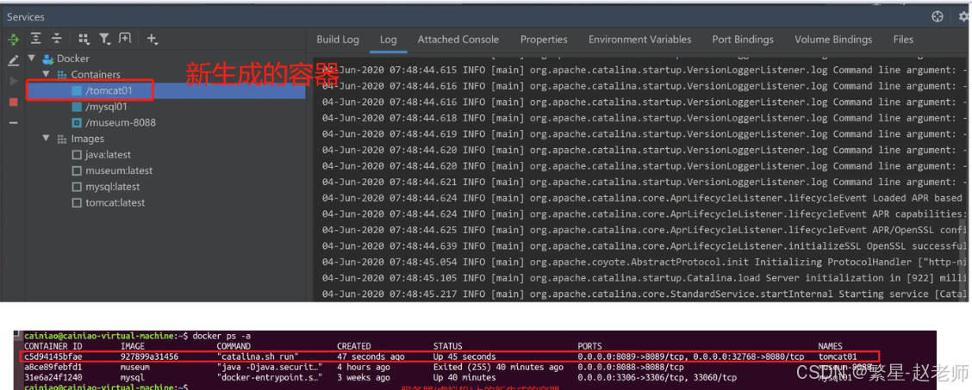
Task: Click the minus Delete icon in the left strip
Action: click(x=13, y=122)
